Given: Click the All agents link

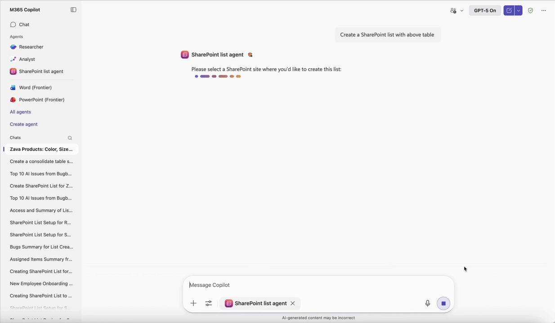Looking at the screenshot, I should click(20, 112).
